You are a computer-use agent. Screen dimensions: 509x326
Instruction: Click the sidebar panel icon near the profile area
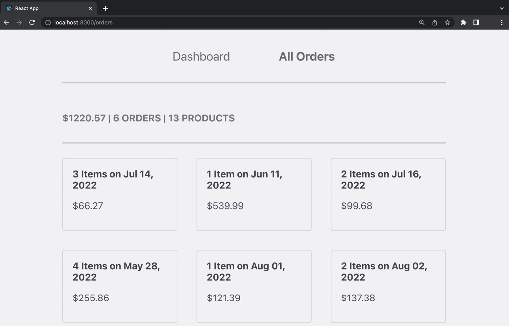tap(476, 22)
